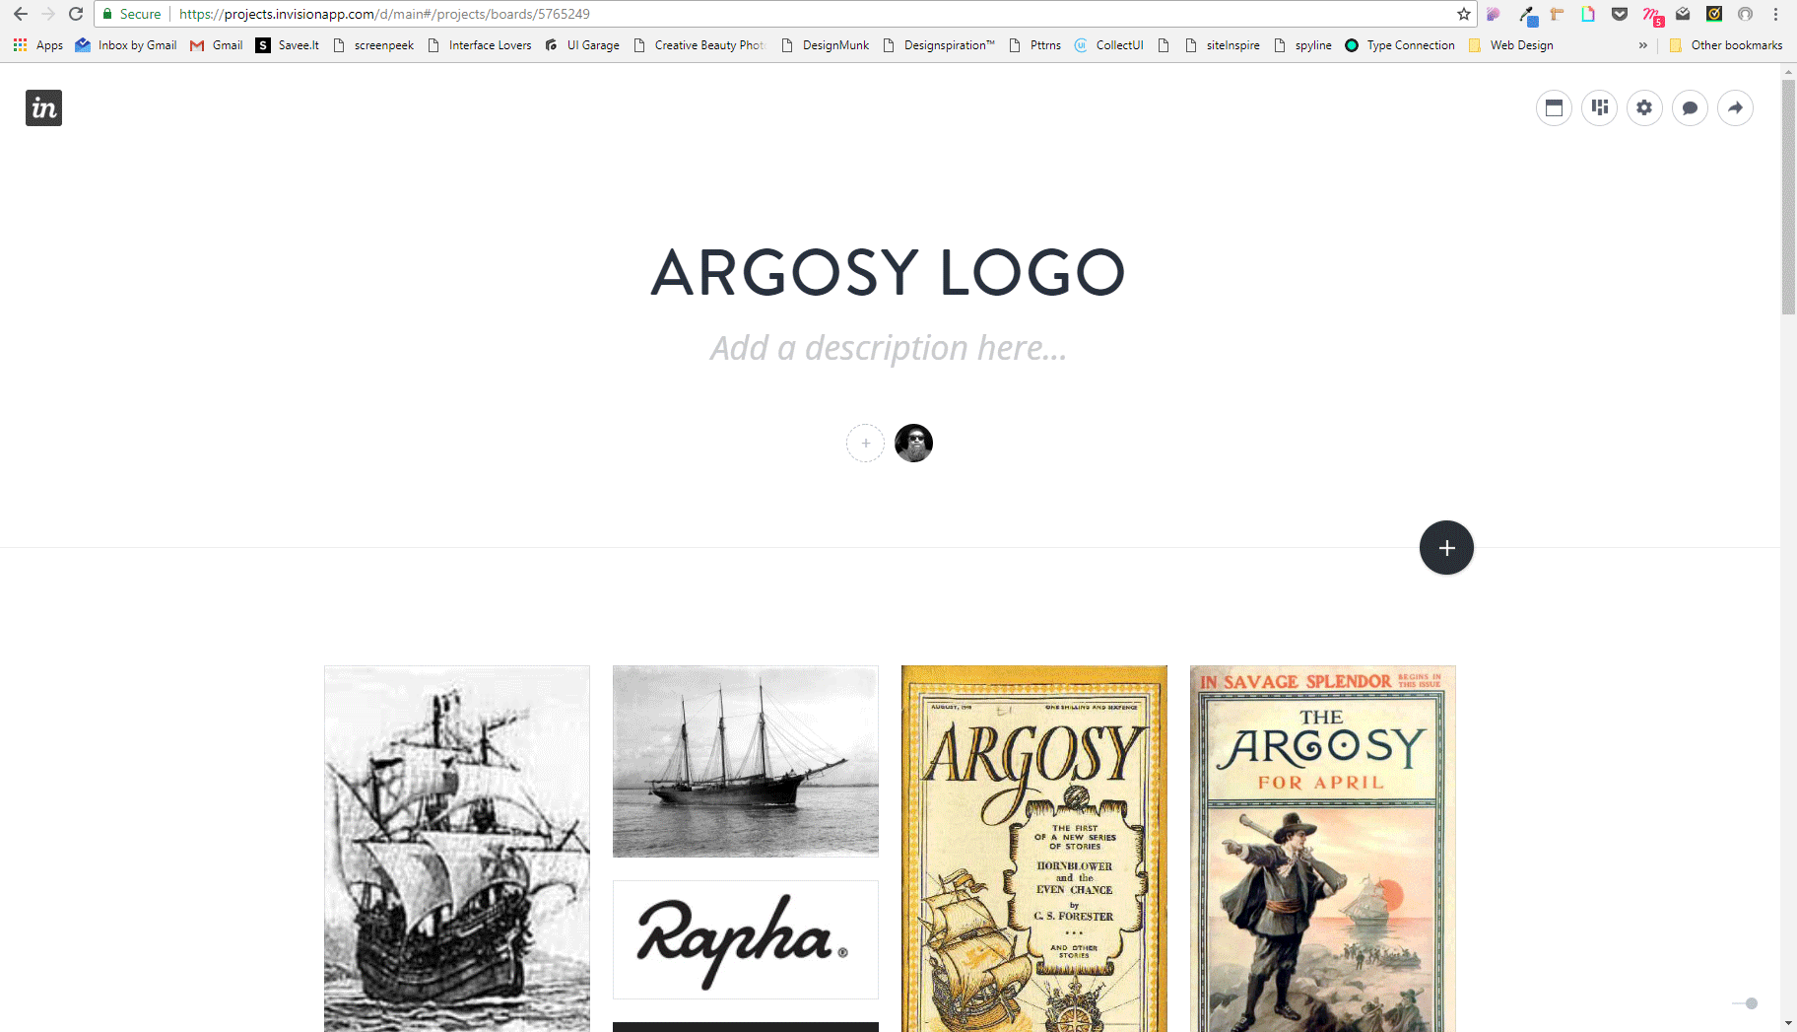The width and height of the screenshot is (1797, 1032).
Task: Open Chrome three-dot menu
Action: tap(1776, 14)
